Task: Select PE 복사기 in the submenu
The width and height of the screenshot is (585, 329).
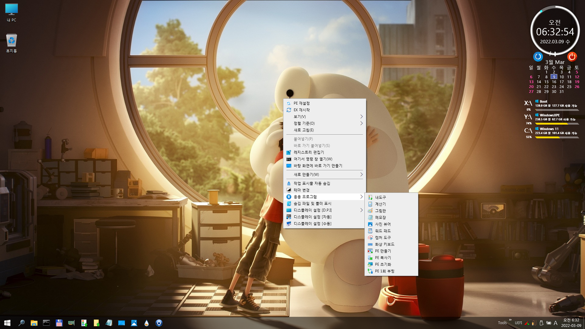Action: 391,258
